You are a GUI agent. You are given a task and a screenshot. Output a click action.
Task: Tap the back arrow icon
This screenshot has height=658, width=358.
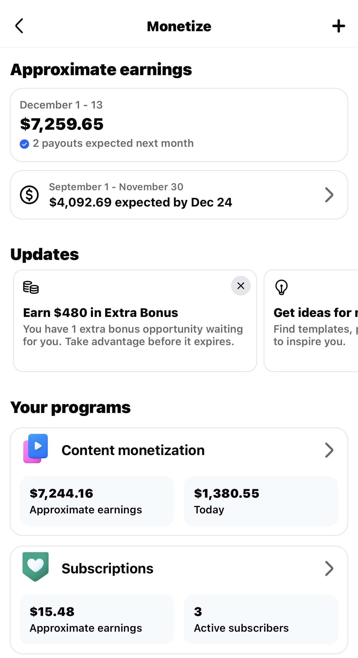[x=19, y=26]
